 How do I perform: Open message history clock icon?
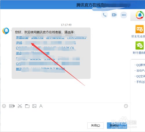coord(126,106)
